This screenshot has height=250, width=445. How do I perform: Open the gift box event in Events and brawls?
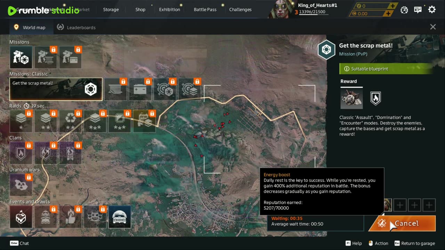point(21,217)
